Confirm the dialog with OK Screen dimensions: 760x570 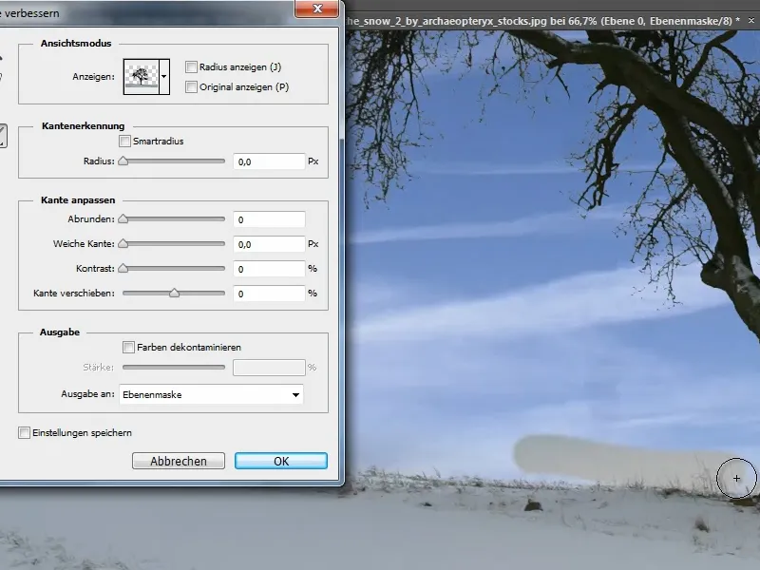point(281,461)
